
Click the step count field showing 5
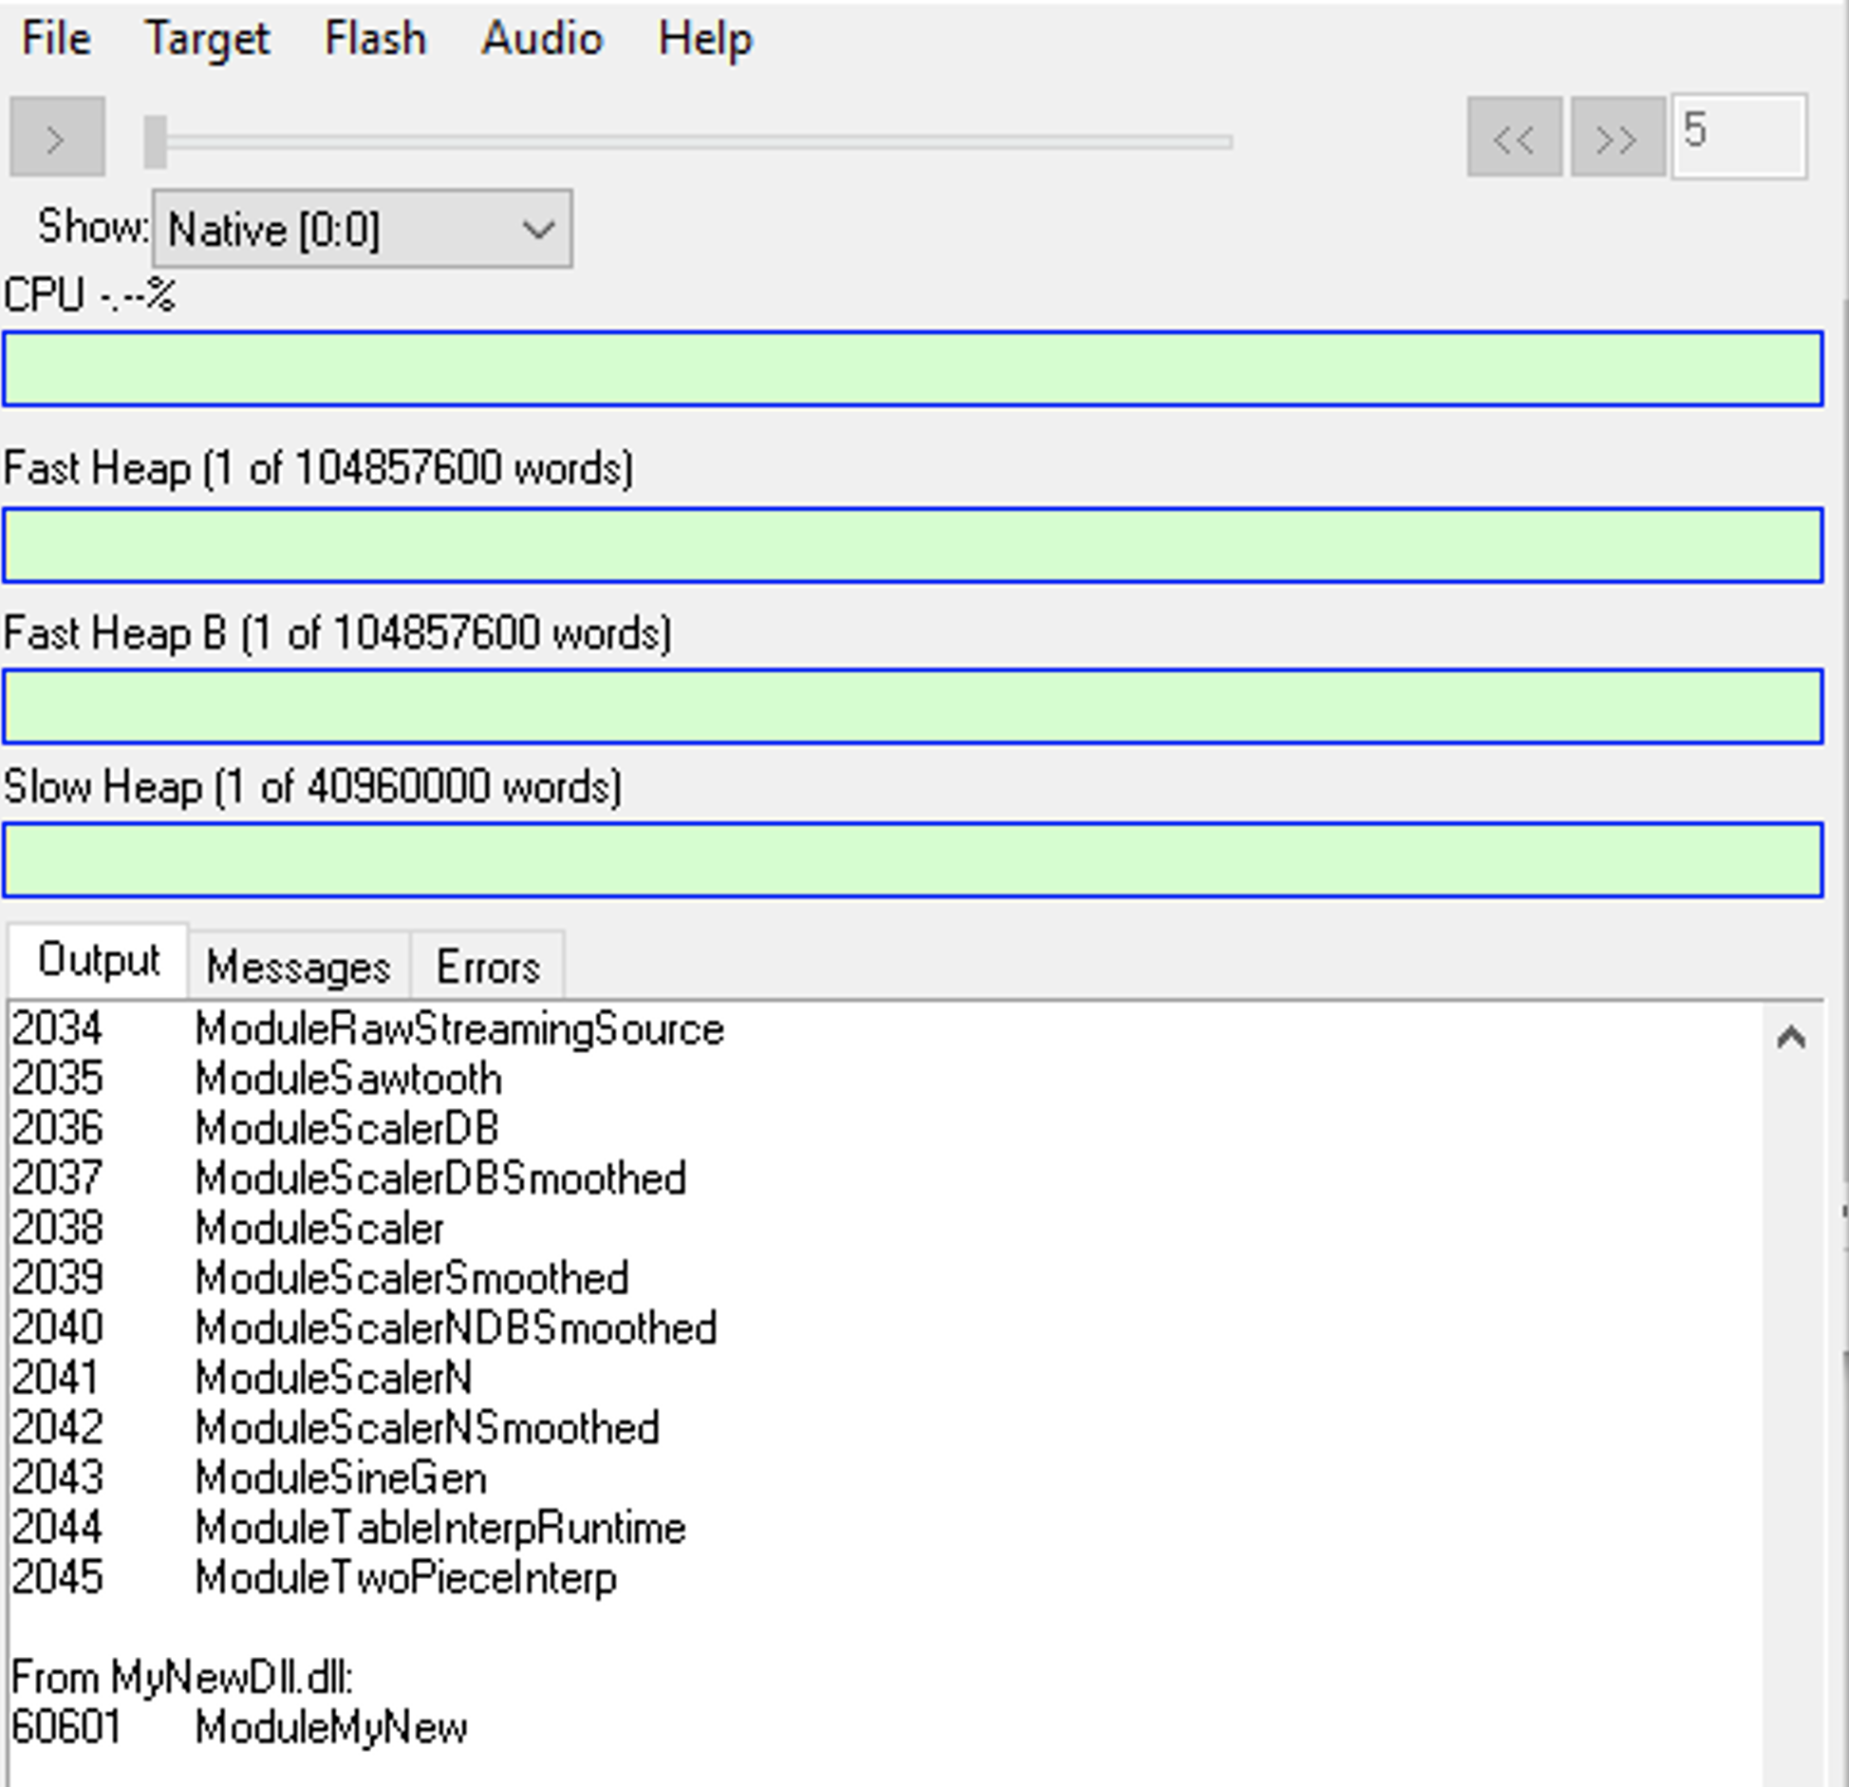coord(1738,135)
